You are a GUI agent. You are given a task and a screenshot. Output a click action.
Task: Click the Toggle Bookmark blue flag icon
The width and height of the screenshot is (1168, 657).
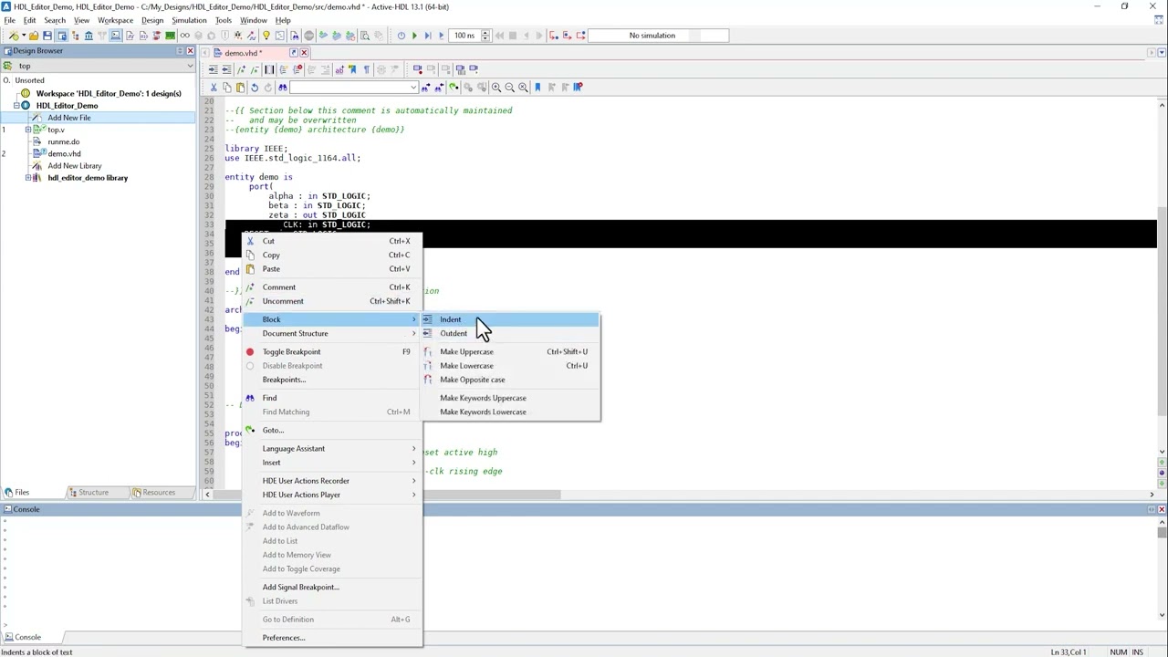(537, 88)
